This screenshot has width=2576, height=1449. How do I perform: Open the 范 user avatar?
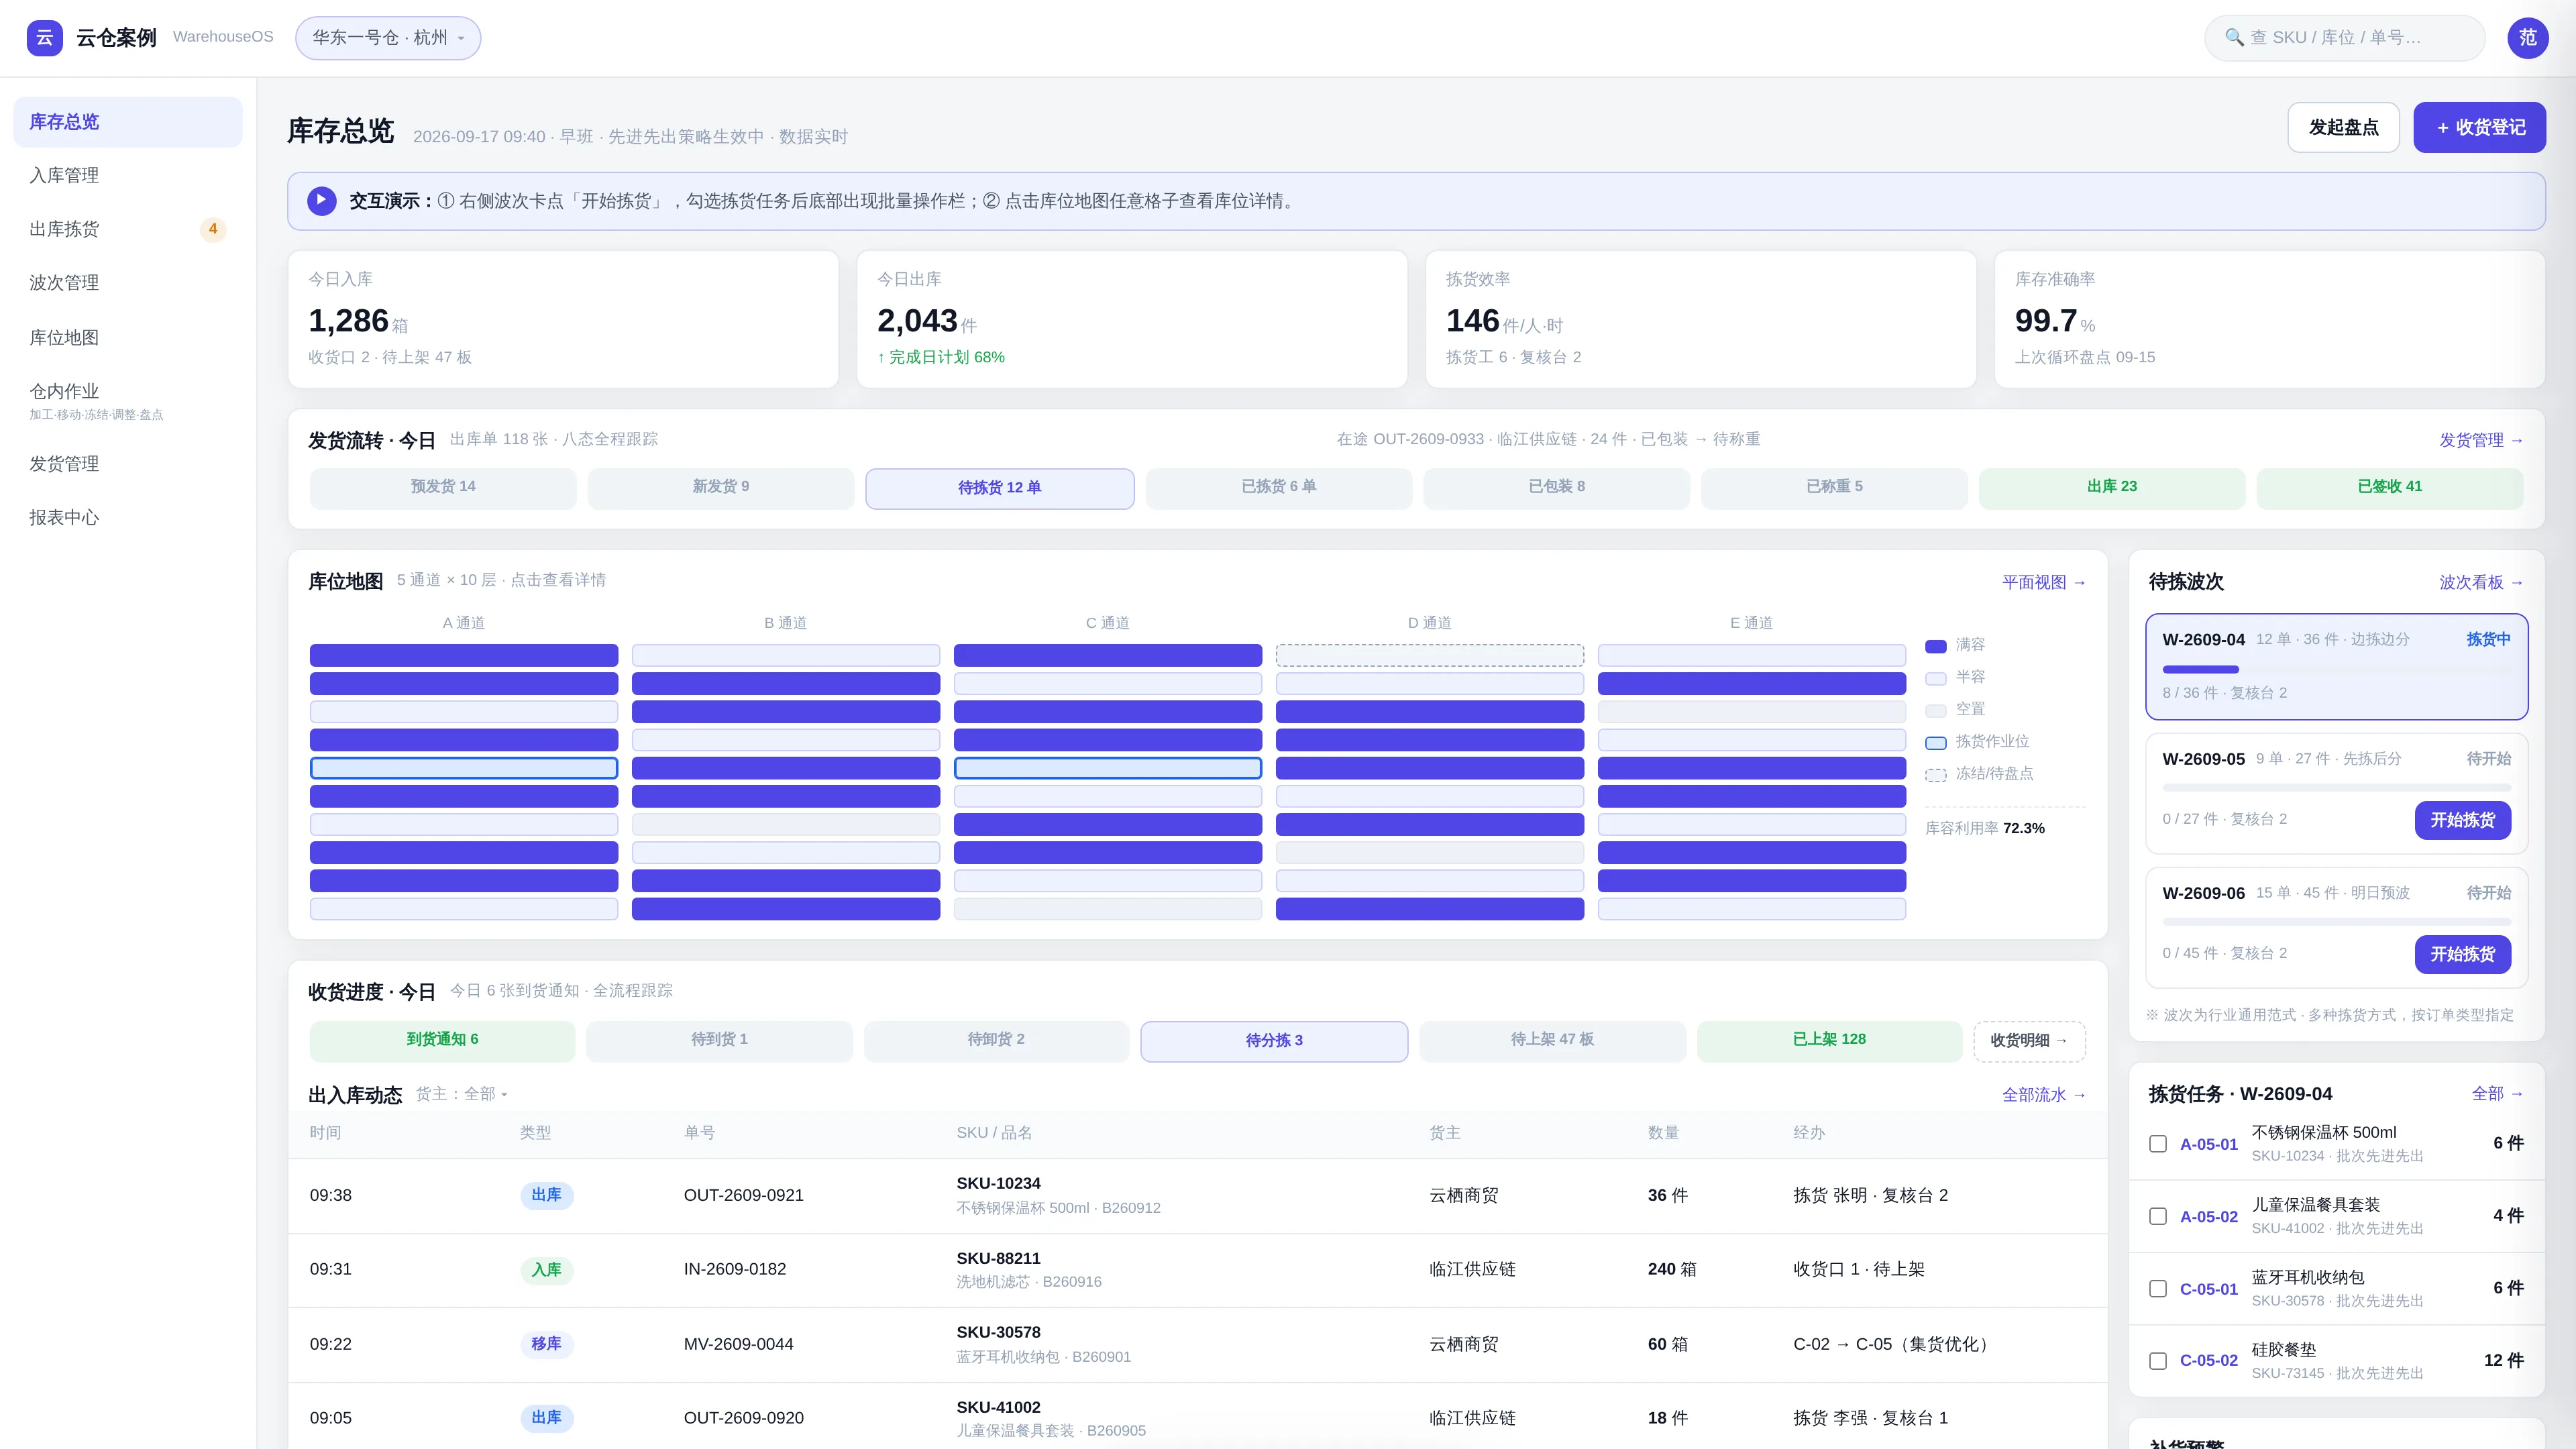click(2527, 38)
